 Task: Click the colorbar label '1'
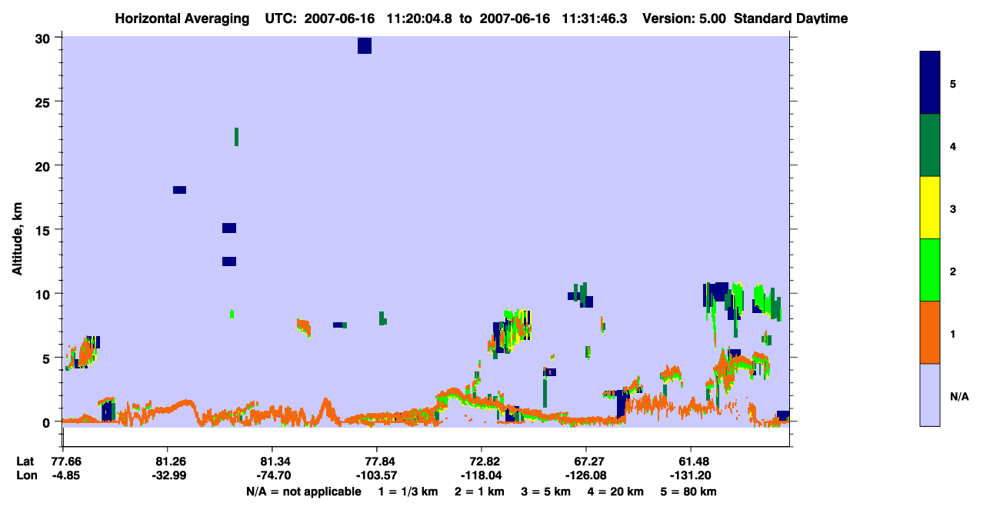[x=953, y=334]
